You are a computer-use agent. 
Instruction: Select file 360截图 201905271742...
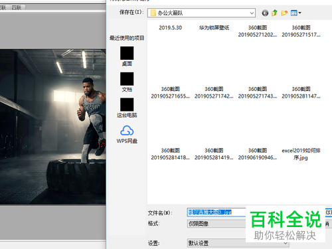pyautogui.click(x=214, y=92)
